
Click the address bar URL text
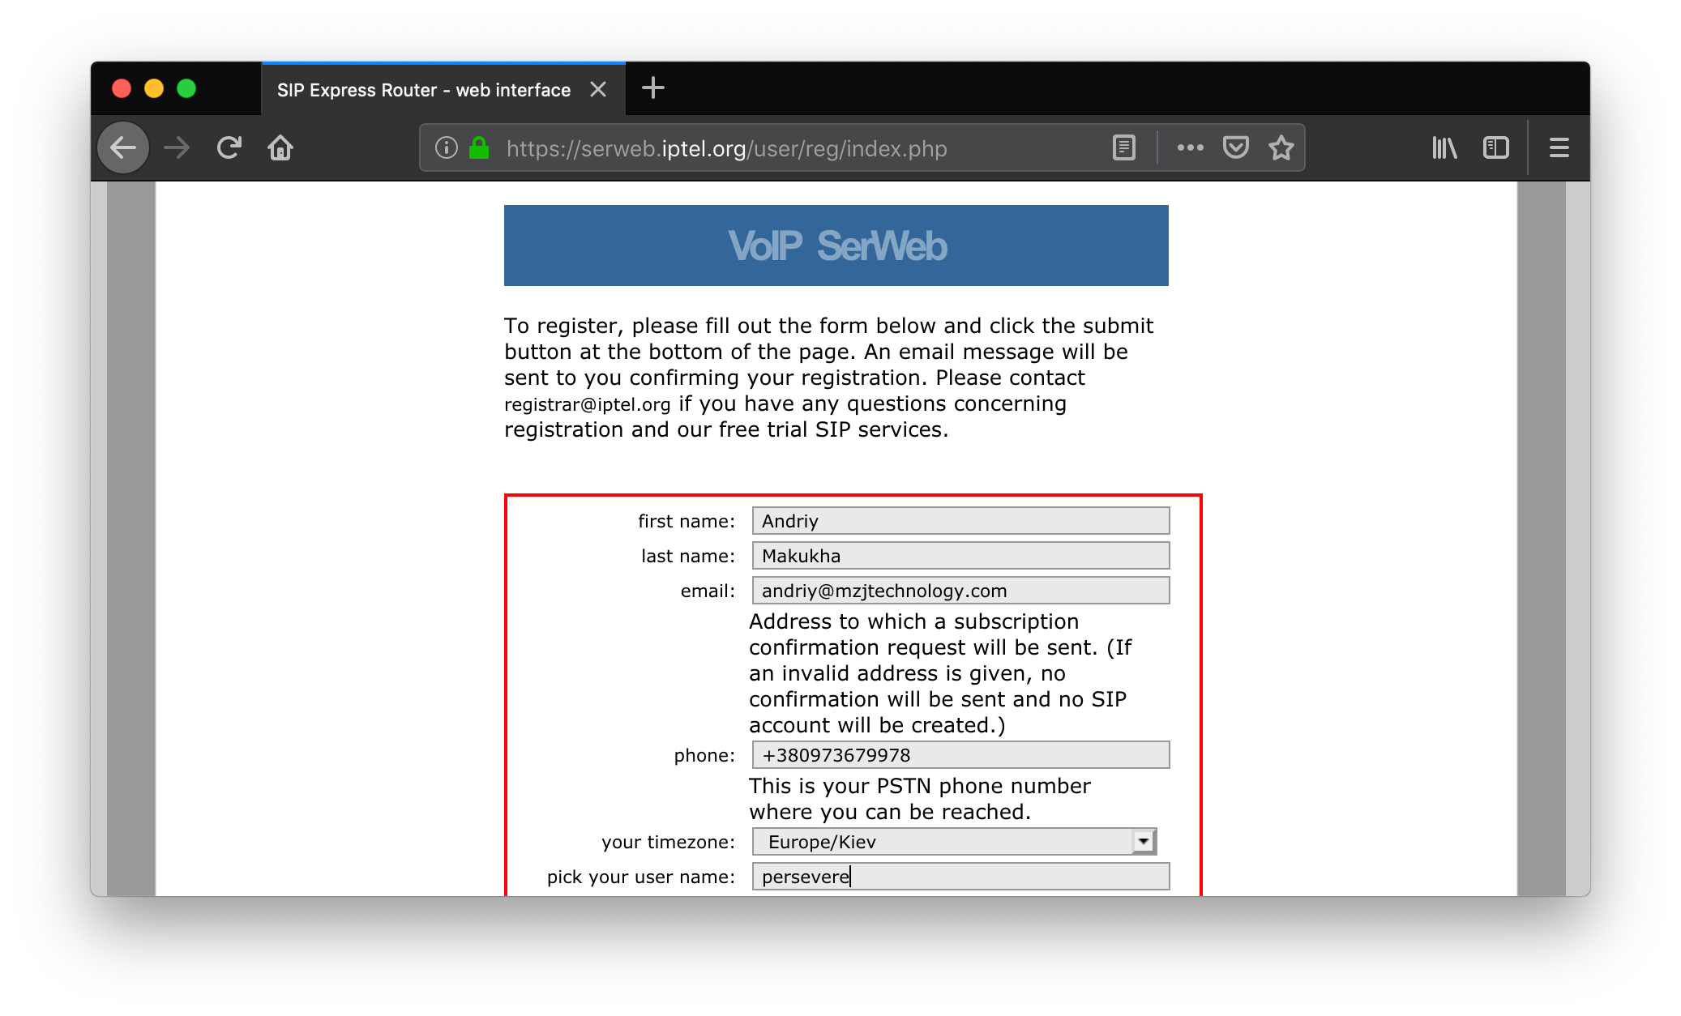[726, 149]
